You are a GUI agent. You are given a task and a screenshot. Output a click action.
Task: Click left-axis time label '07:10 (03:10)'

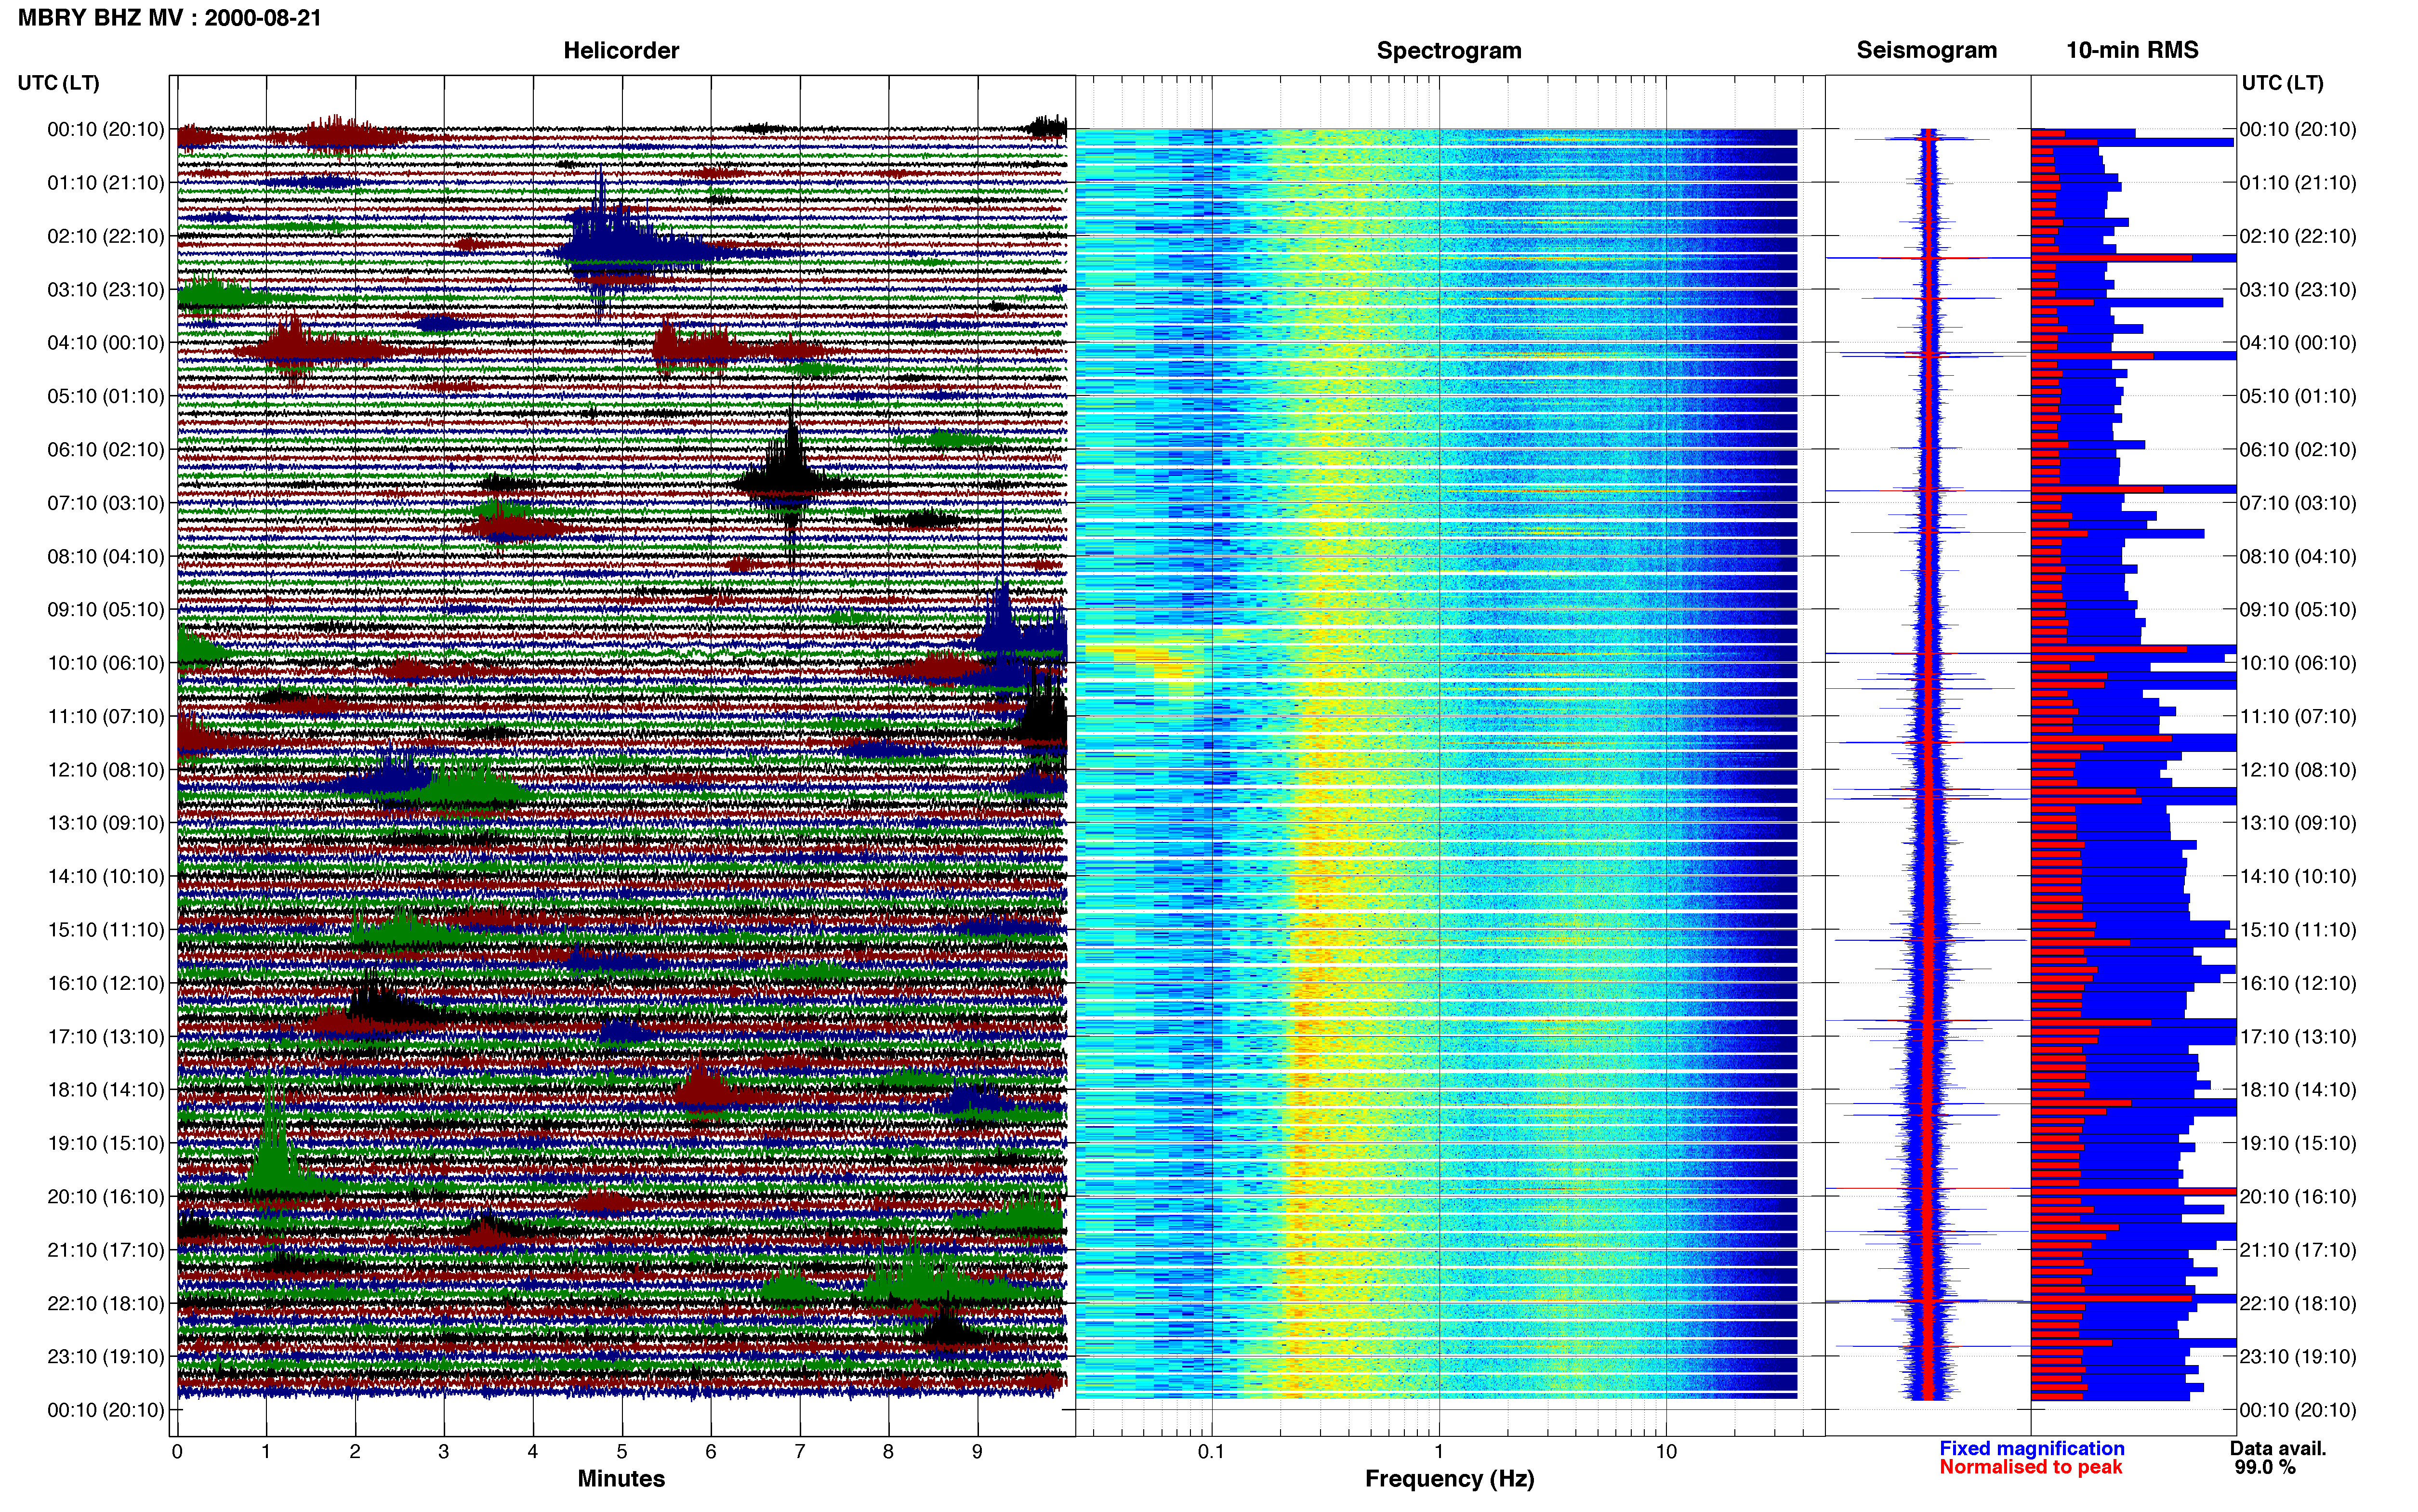click(x=106, y=503)
